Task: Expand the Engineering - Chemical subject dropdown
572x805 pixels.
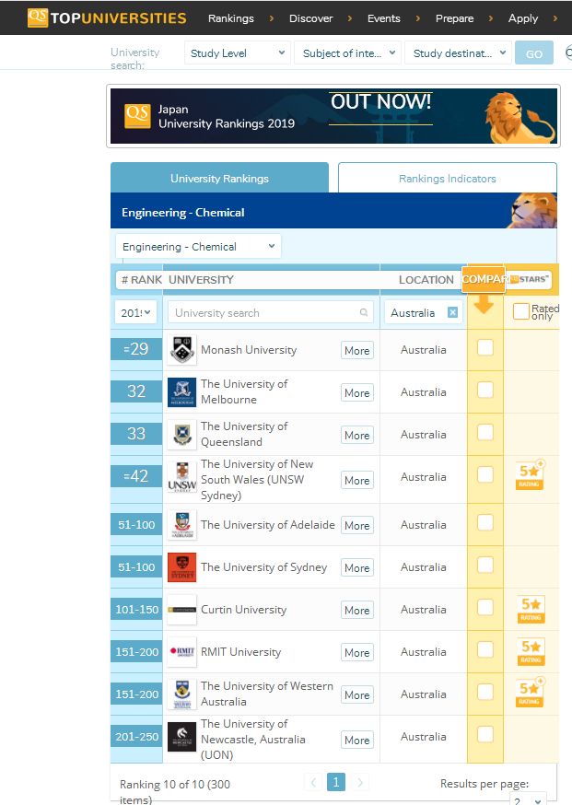Action: tap(198, 247)
